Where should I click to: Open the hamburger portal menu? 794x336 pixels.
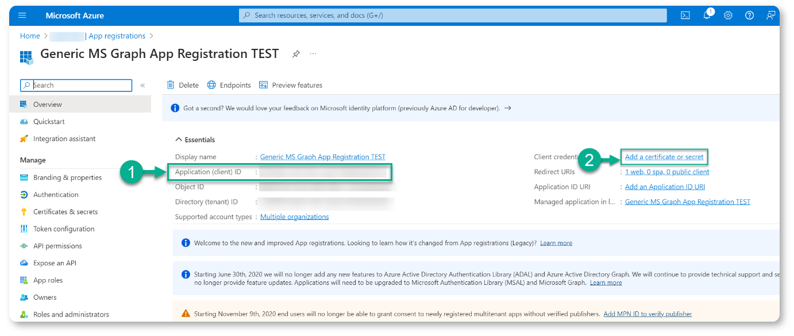click(22, 16)
